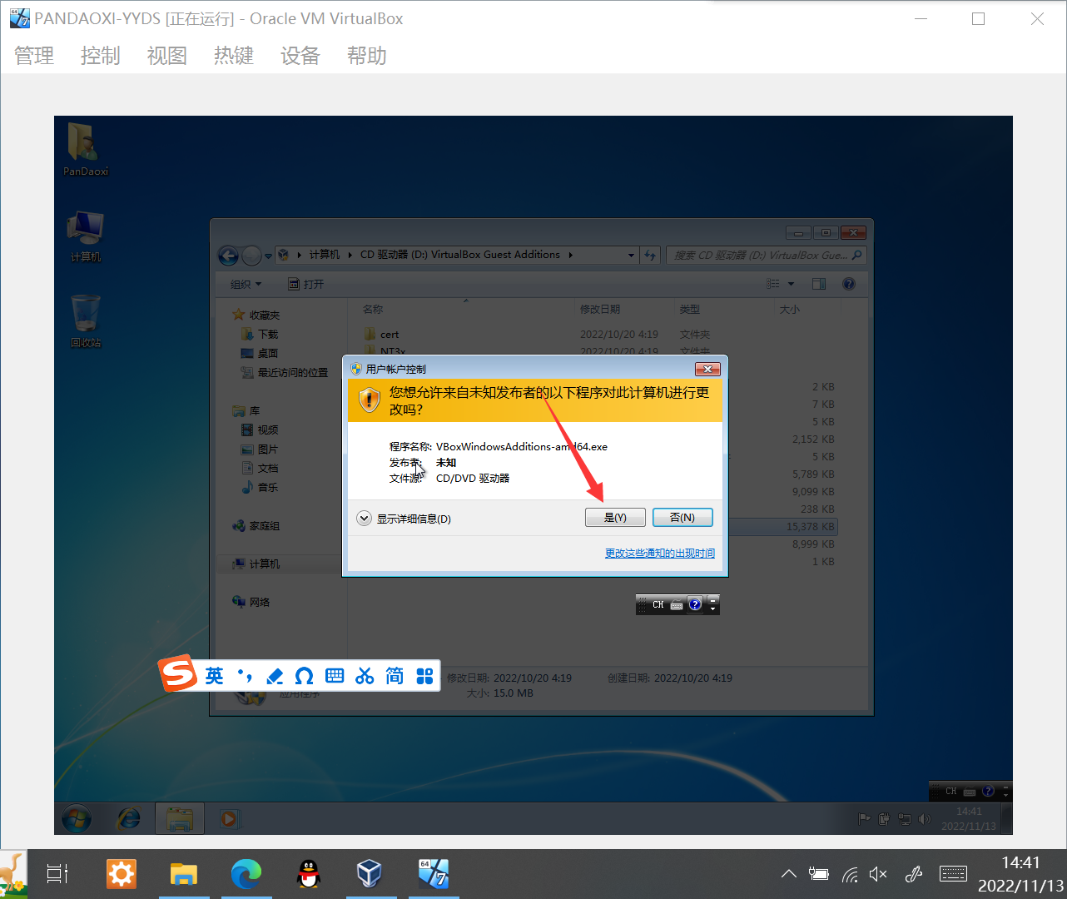The width and height of the screenshot is (1067, 899).
Task: Open QQ penguin on host taskbar
Action: tap(309, 873)
